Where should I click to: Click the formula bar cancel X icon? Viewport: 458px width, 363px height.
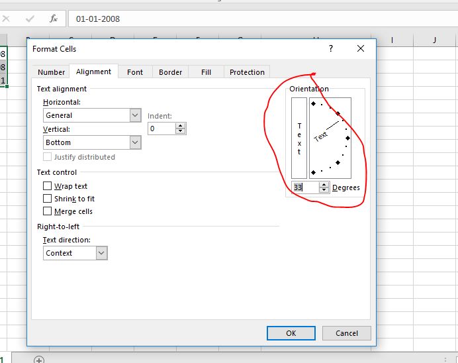pyautogui.click(x=6, y=19)
